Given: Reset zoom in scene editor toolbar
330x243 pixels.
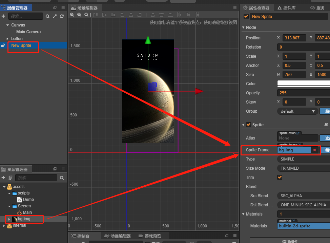Looking at the screenshot, I should [x=86, y=15].
